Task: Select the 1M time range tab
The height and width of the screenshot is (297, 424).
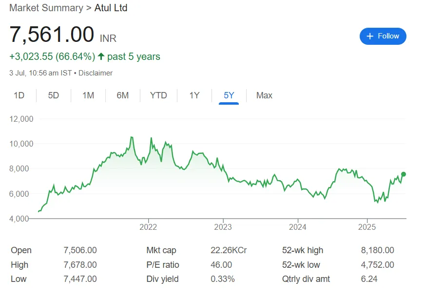Action: [x=88, y=95]
